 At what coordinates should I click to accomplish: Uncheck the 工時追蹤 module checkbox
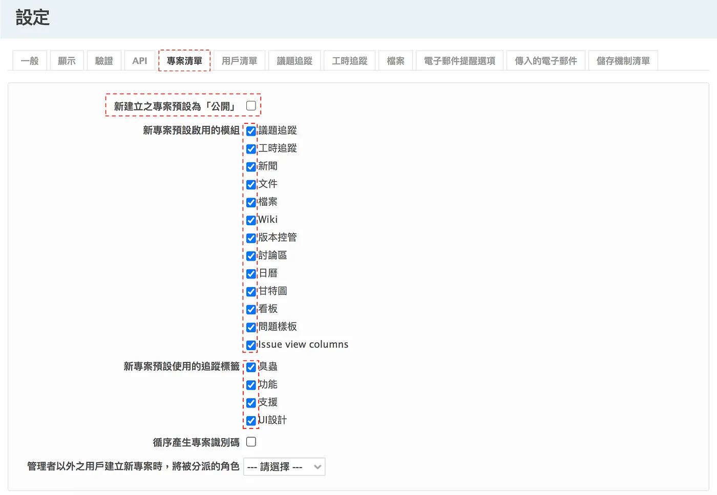coord(251,149)
